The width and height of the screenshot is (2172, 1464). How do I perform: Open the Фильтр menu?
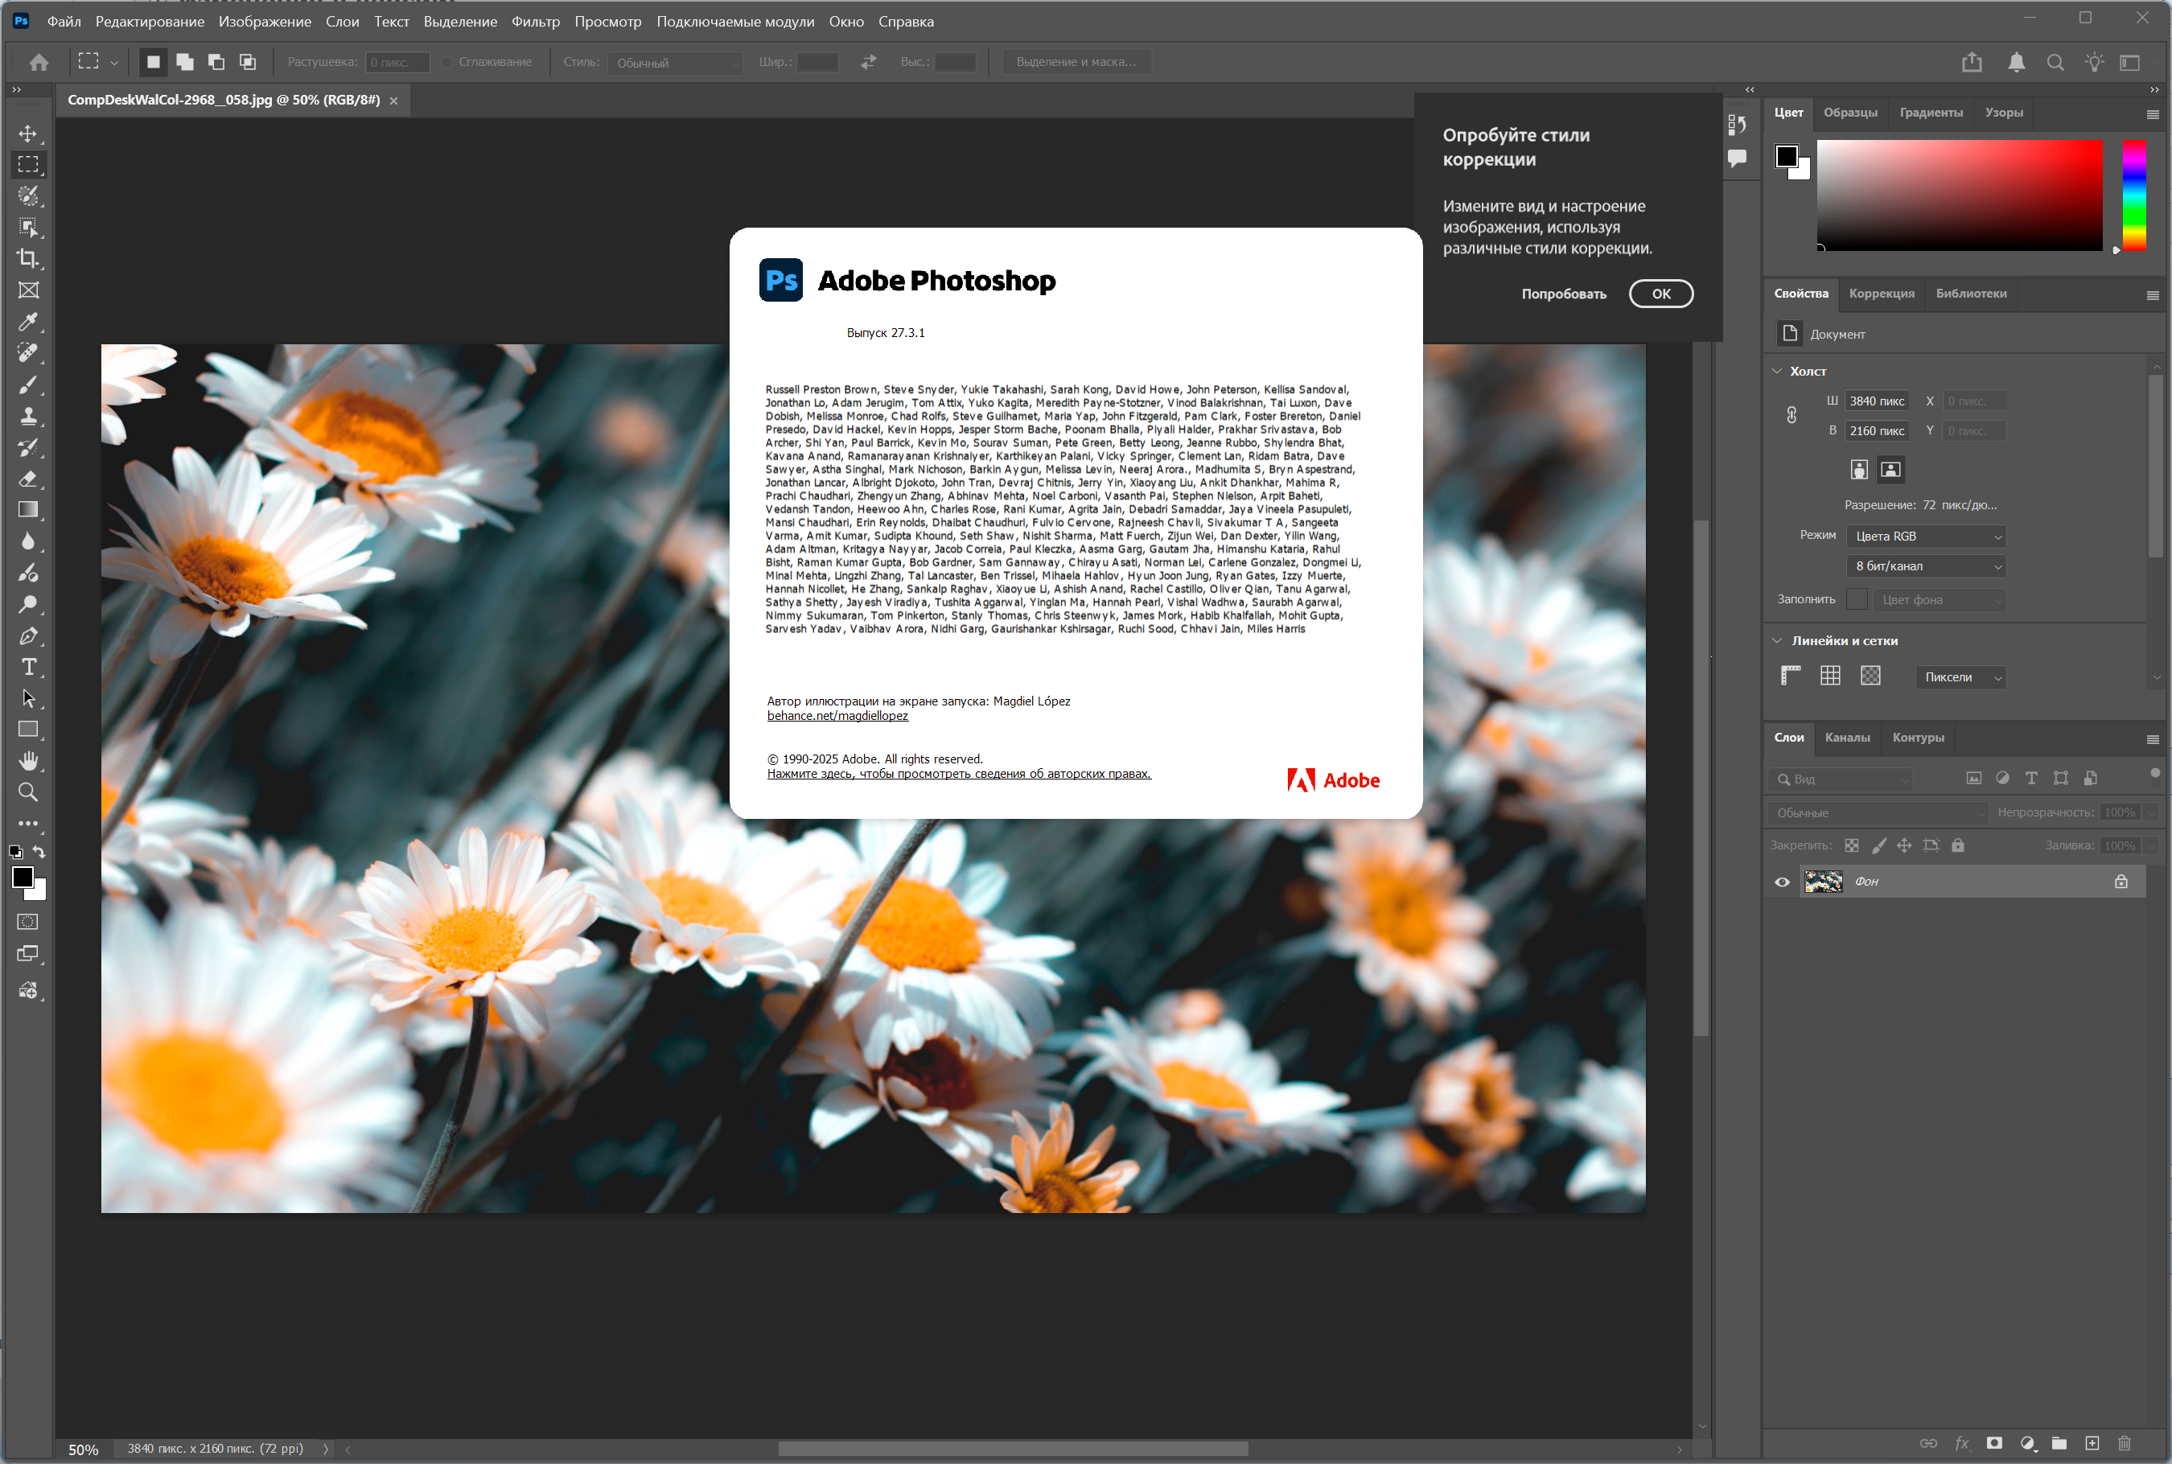pos(535,22)
